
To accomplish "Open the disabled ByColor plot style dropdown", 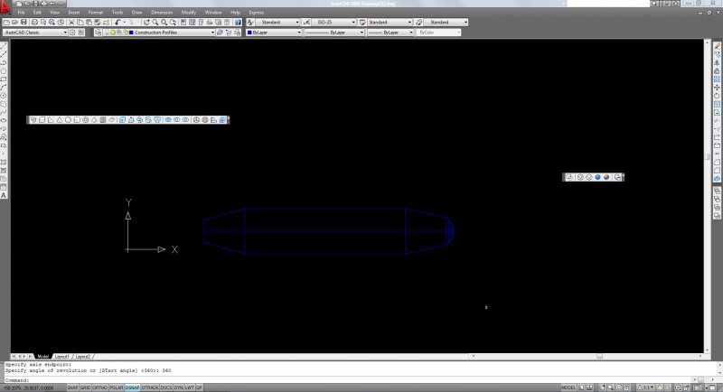I will pyautogui.click(x=439, y=33).
